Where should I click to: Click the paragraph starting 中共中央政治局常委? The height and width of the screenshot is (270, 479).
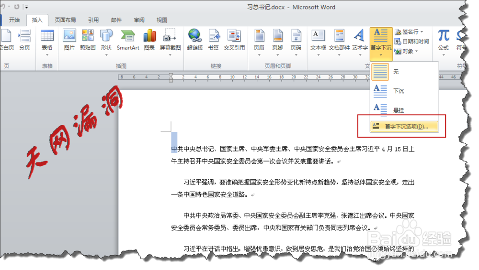click(x=293, y=222)
